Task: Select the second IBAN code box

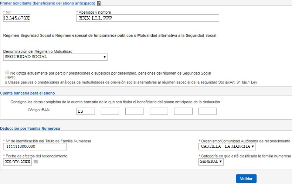Action: [x=110, y=111]
